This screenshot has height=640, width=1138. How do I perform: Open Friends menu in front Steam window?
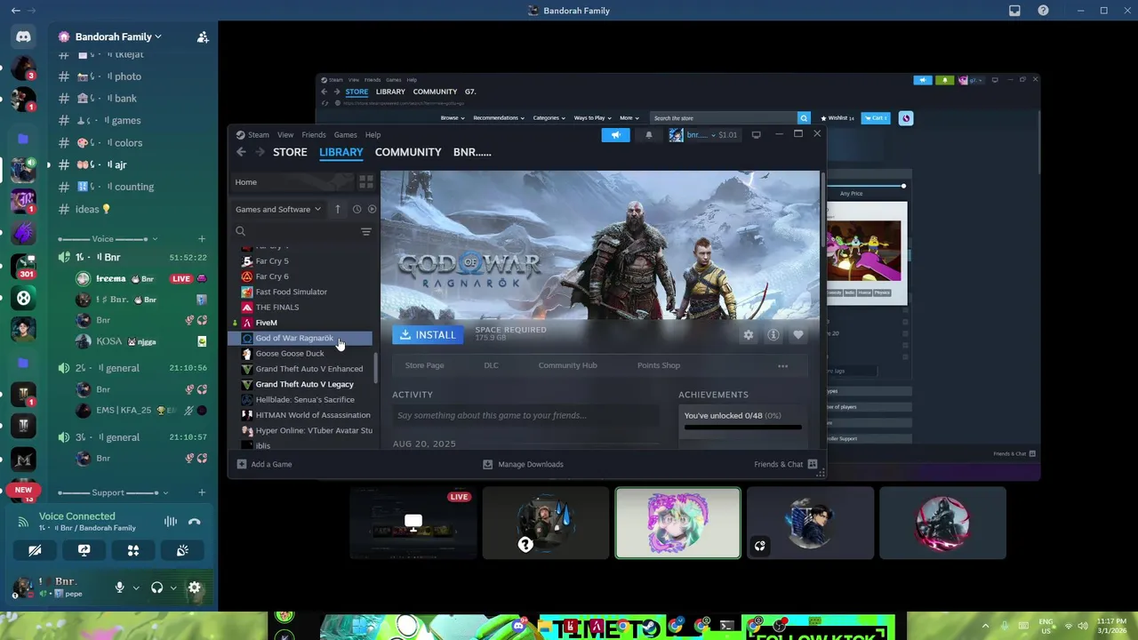tap(314, 135)
